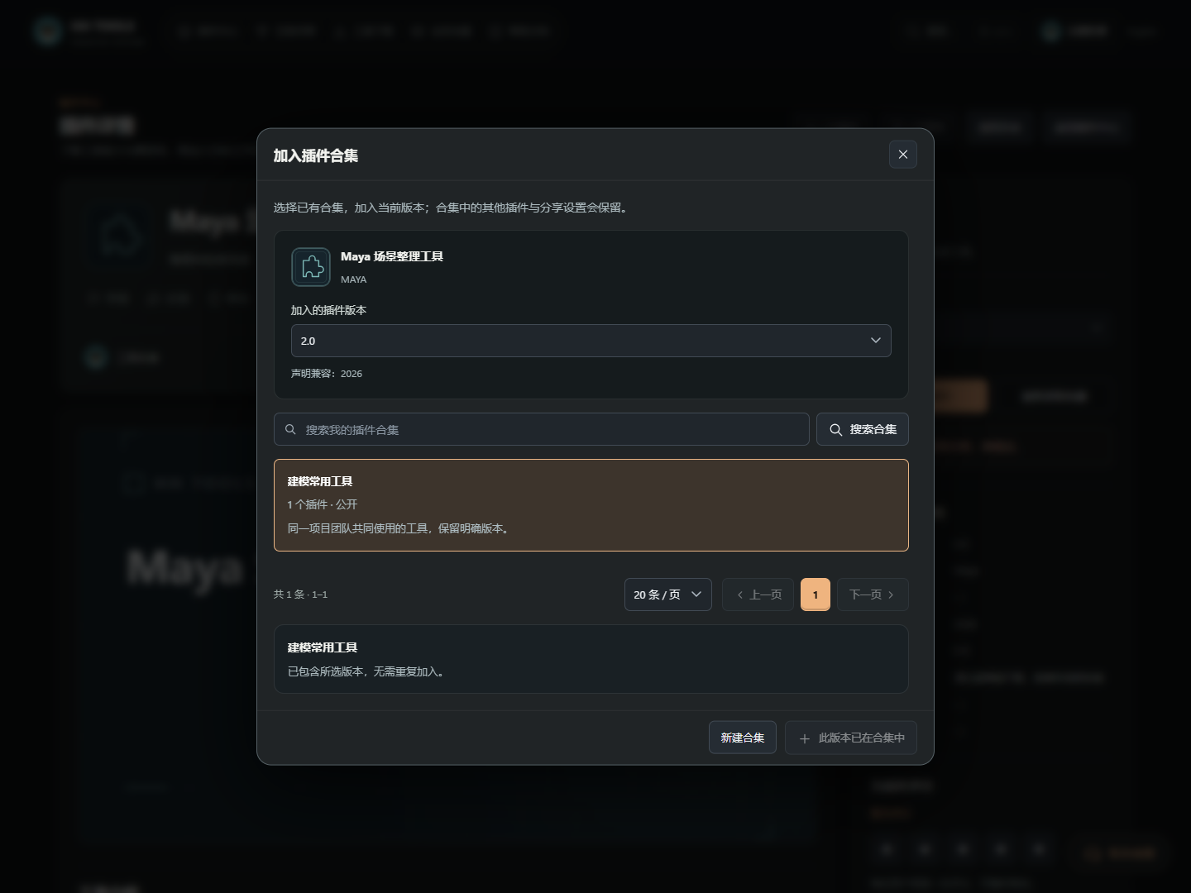Click the Maya 场景整理工具 plugin name
Screen dimensions: 1191x893
(x=392, y=256)
